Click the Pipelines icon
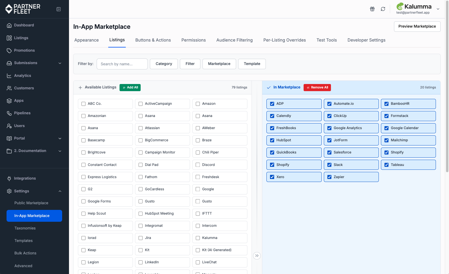 [9, 113]
